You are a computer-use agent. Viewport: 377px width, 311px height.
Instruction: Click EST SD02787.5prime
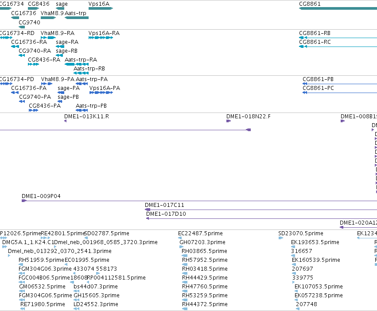86,238
